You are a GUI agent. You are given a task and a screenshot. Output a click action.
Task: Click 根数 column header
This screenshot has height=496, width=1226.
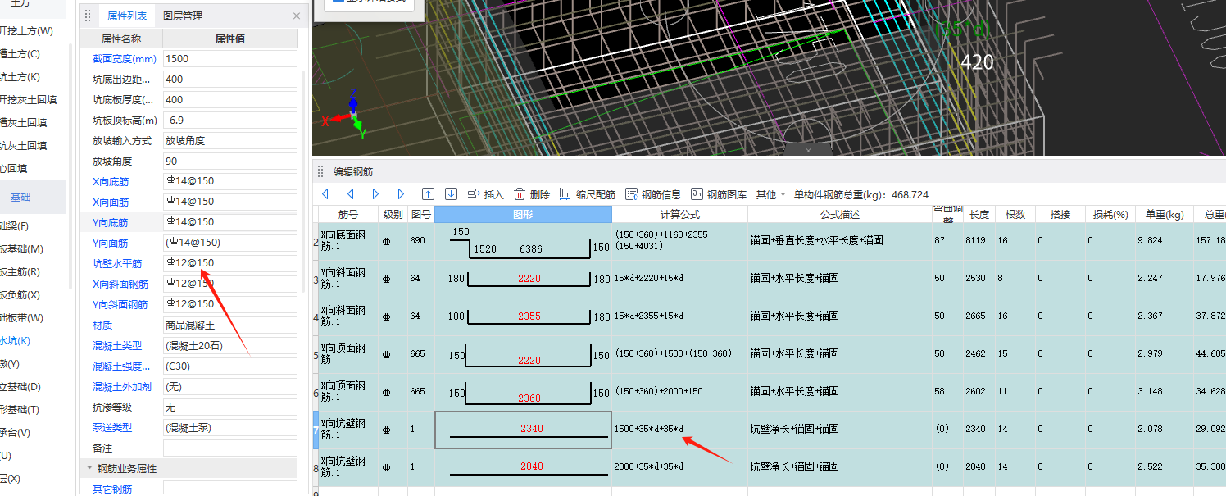click(1015, 214)
